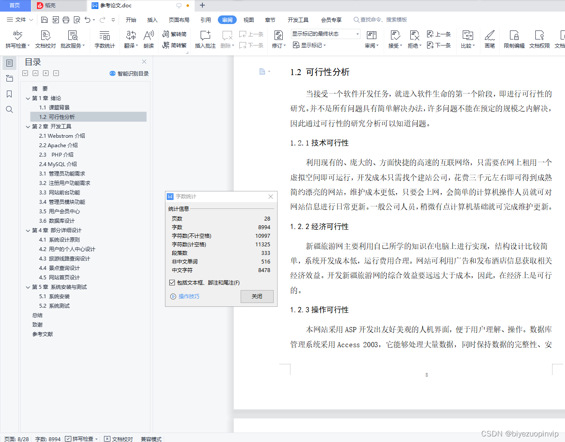Jump to 2.1 Webstrom 介绍 in outline
This screenshot has height=442, width=565.
coord(62,136)
